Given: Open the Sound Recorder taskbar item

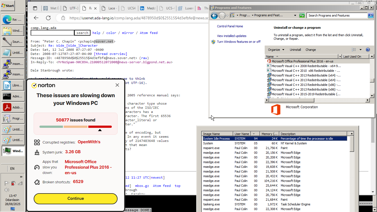Looking at the screenshot, I should pyautogui.click(x=13, y=42).
